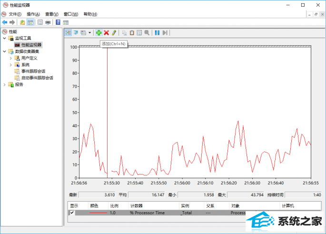Uncheck the % Processor Time display checkbox
326x234 pixels.
(72, 213)
